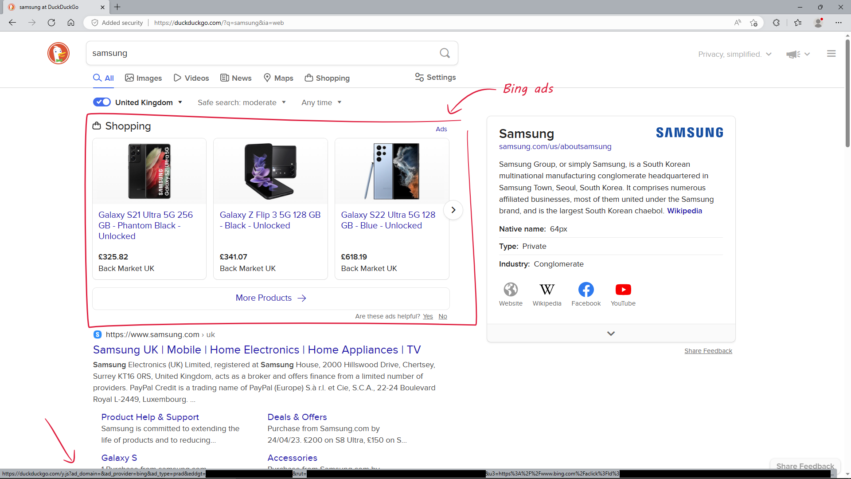Open the Samsung UK search result link
This screenshot has height=479, width=851.
pos(256,349)
